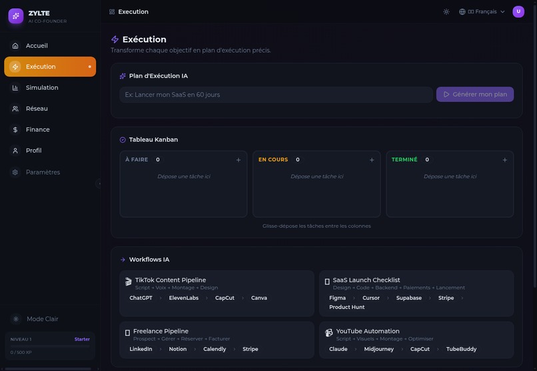Open Simulation chart icon in sidebar

pos(15,88)
